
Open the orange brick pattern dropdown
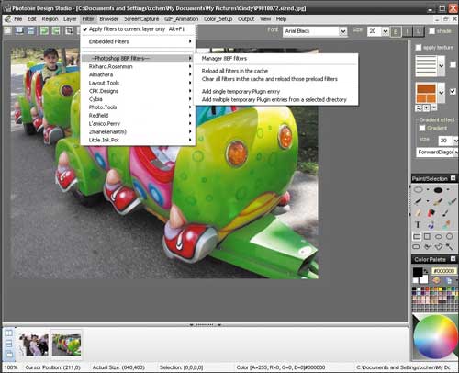441,92
